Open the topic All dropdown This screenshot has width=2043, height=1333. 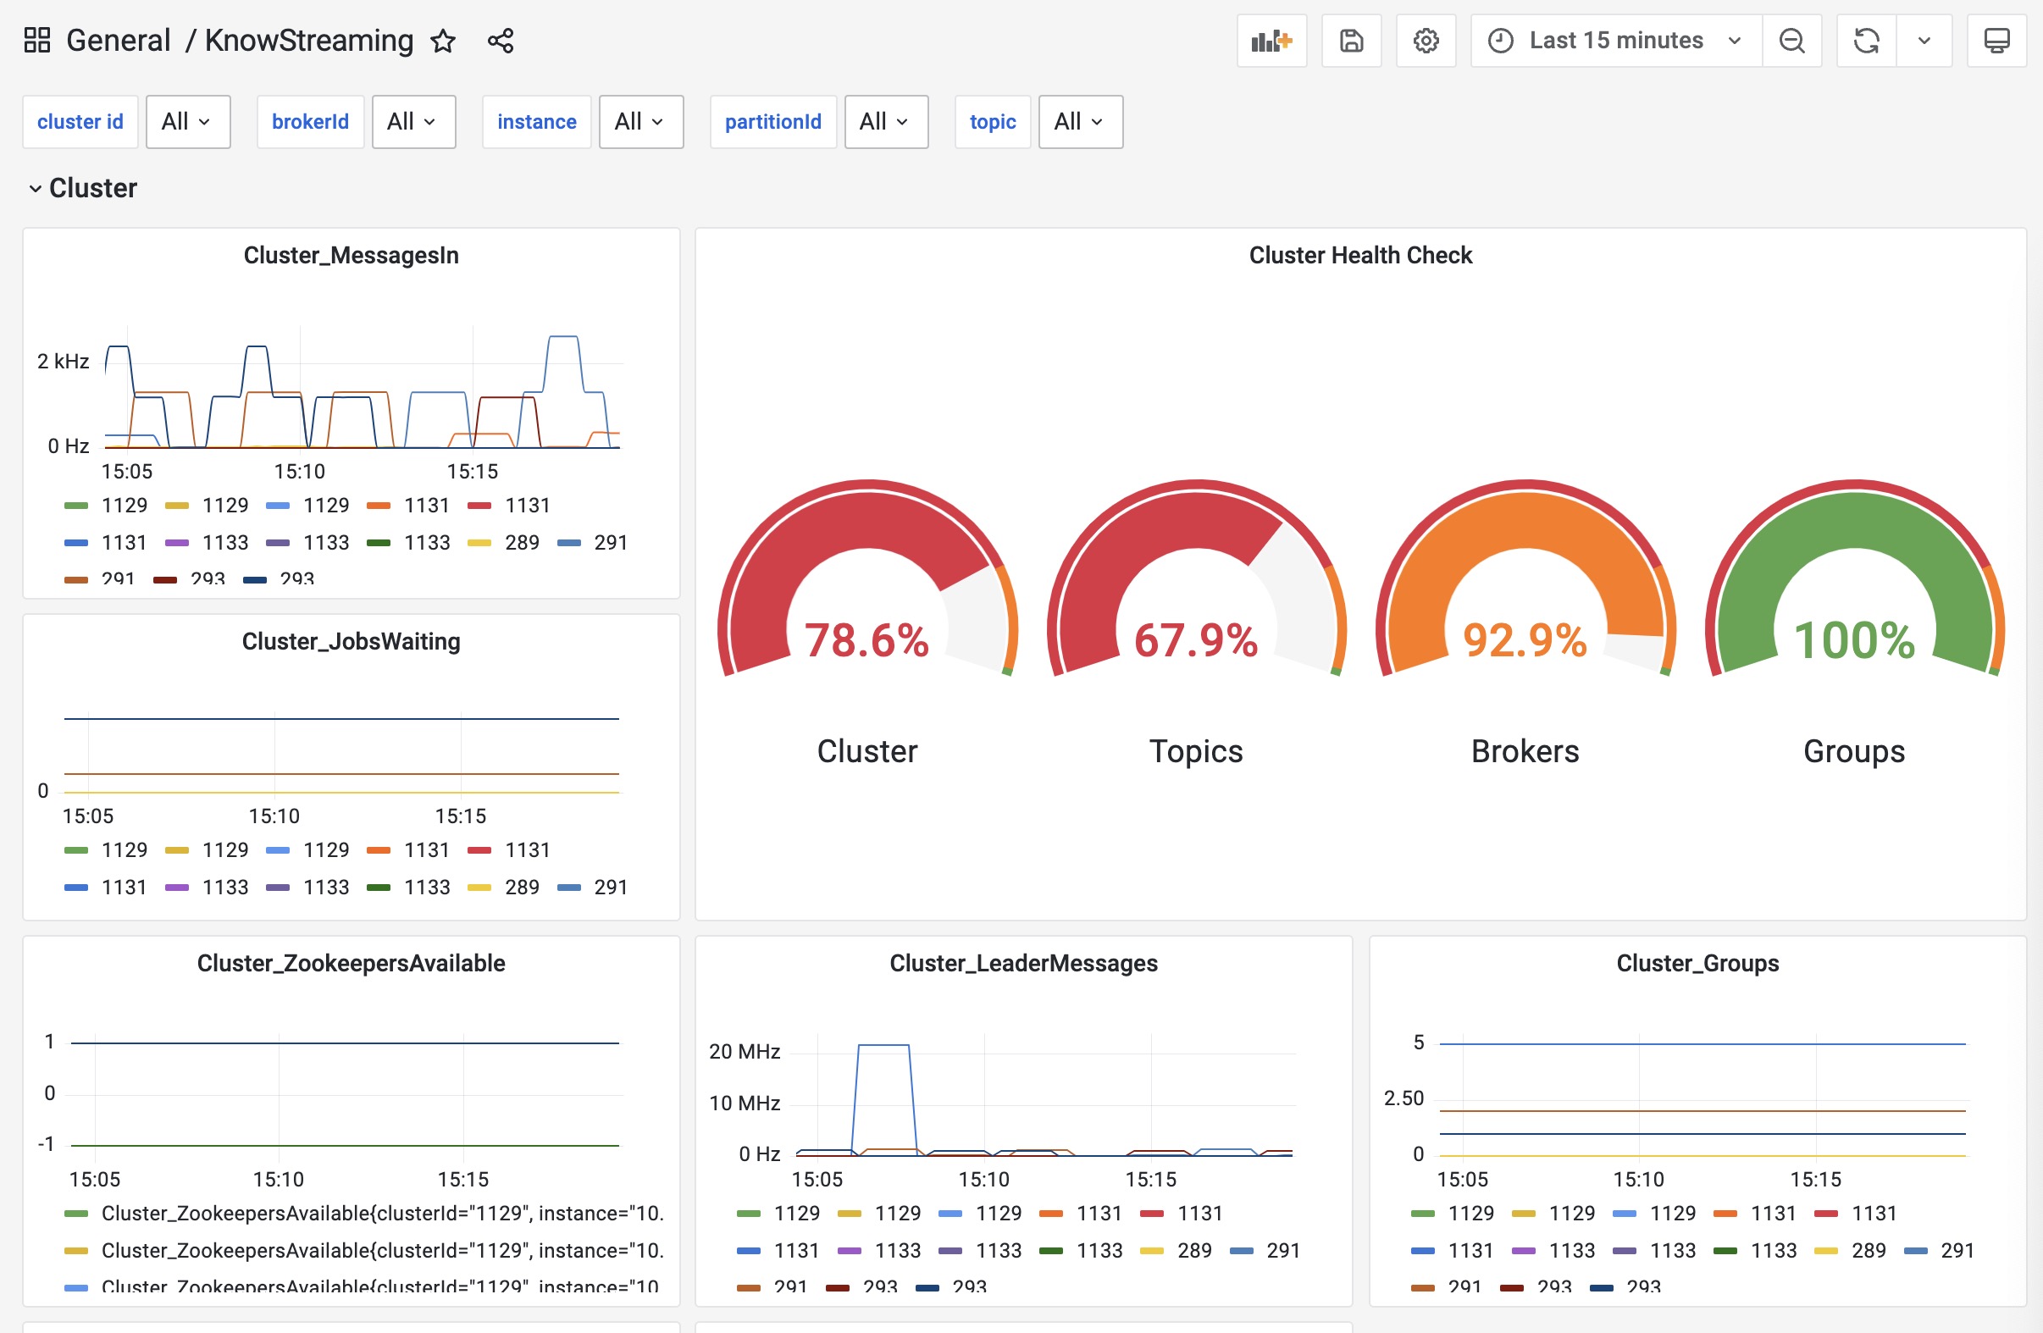point(1079,122)
